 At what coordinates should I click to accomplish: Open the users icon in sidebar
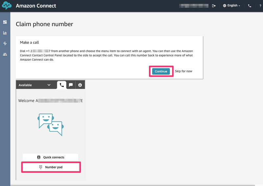click(x=5, y=54)
